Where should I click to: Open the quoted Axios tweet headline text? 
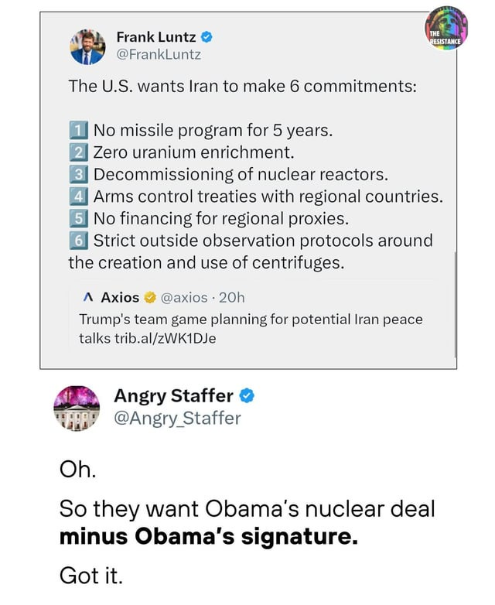[x=251, y=319]
